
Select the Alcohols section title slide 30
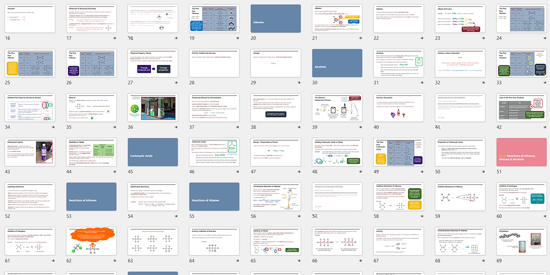(x=337, y=63)
